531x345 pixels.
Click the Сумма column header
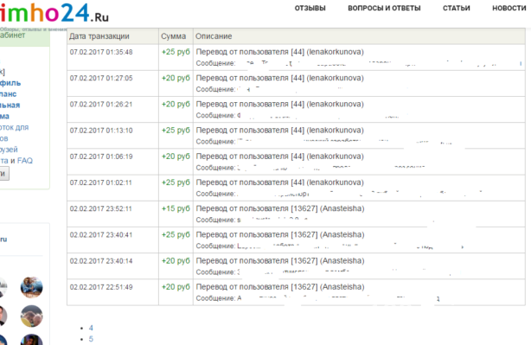click(x=173, y=36)
